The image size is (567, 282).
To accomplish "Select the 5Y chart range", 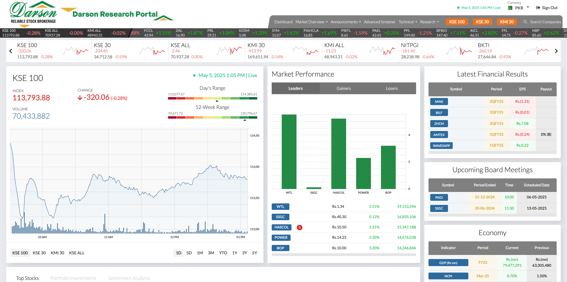I will pyautogui.click(x=255, y=253).
